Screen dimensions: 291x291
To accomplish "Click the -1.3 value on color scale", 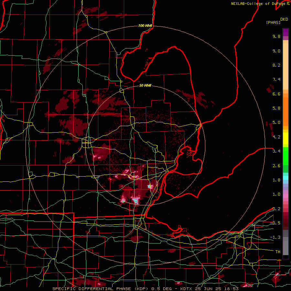I will point(275,237).
